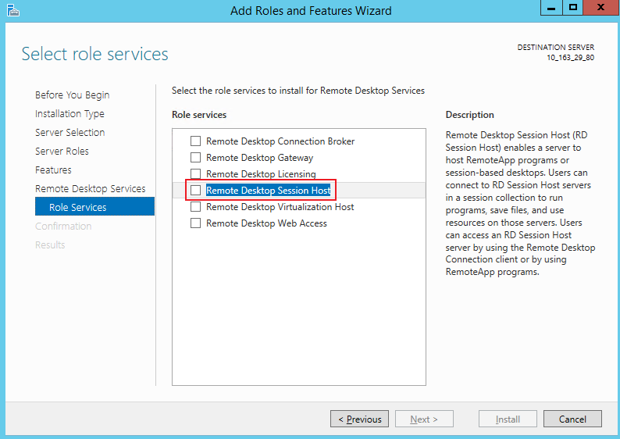Viewport: 620px width, 439px height.
Task: Check the Remote Desktop Session Host checkbox
Action: click(195, 191)
